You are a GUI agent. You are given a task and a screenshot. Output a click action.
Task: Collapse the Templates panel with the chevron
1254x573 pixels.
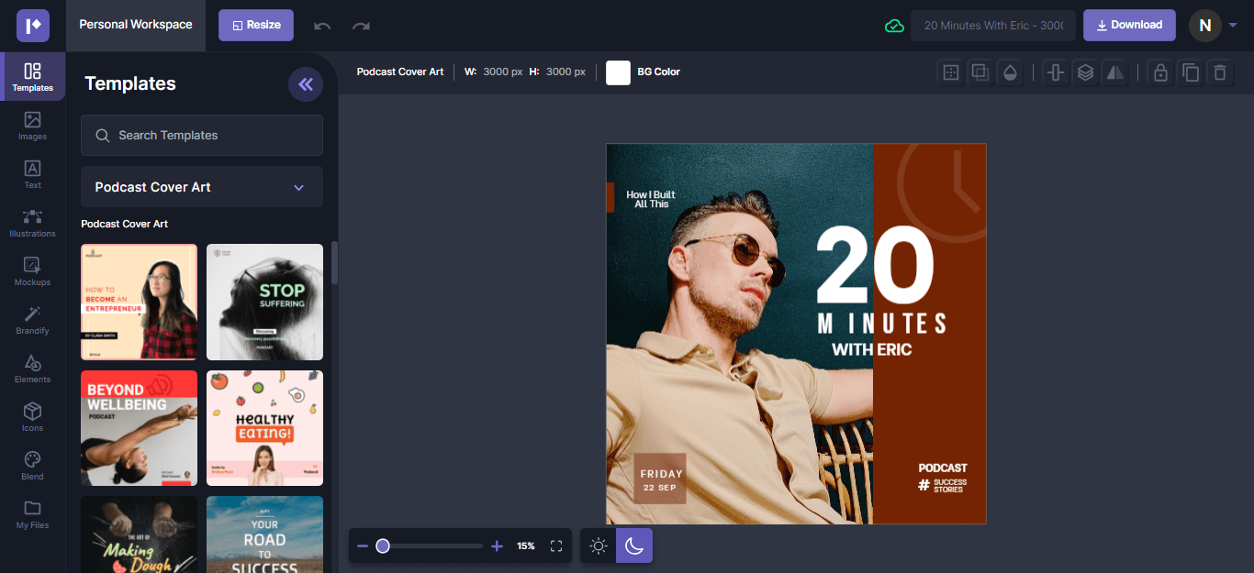pyautogui.click(x=305, y=84)
